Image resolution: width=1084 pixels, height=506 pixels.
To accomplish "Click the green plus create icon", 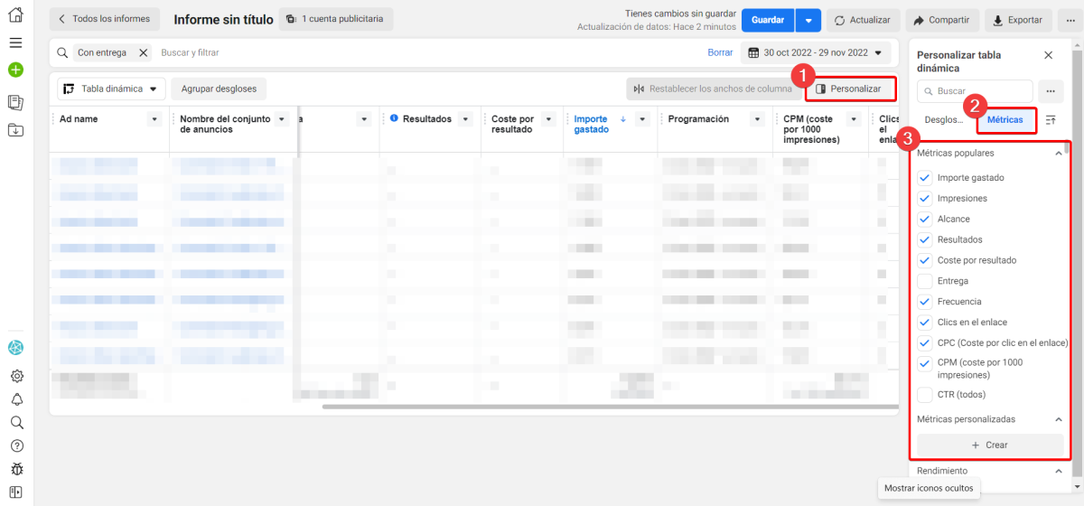I will coord(15,70).
